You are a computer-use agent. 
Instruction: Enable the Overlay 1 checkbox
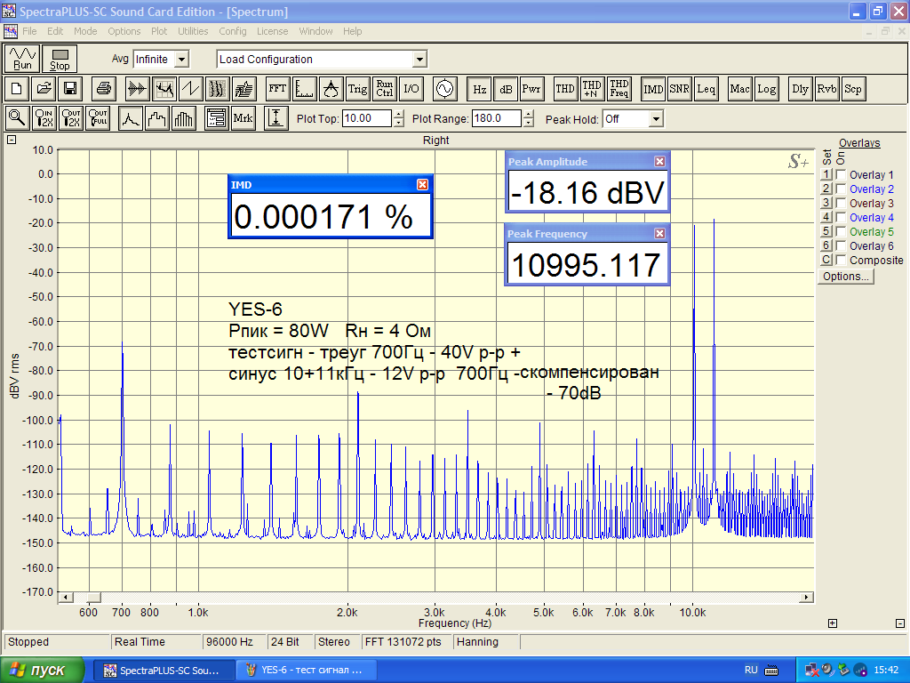coord(841,175)
